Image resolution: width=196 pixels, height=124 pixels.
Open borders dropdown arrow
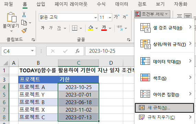(x=81, y=28)
